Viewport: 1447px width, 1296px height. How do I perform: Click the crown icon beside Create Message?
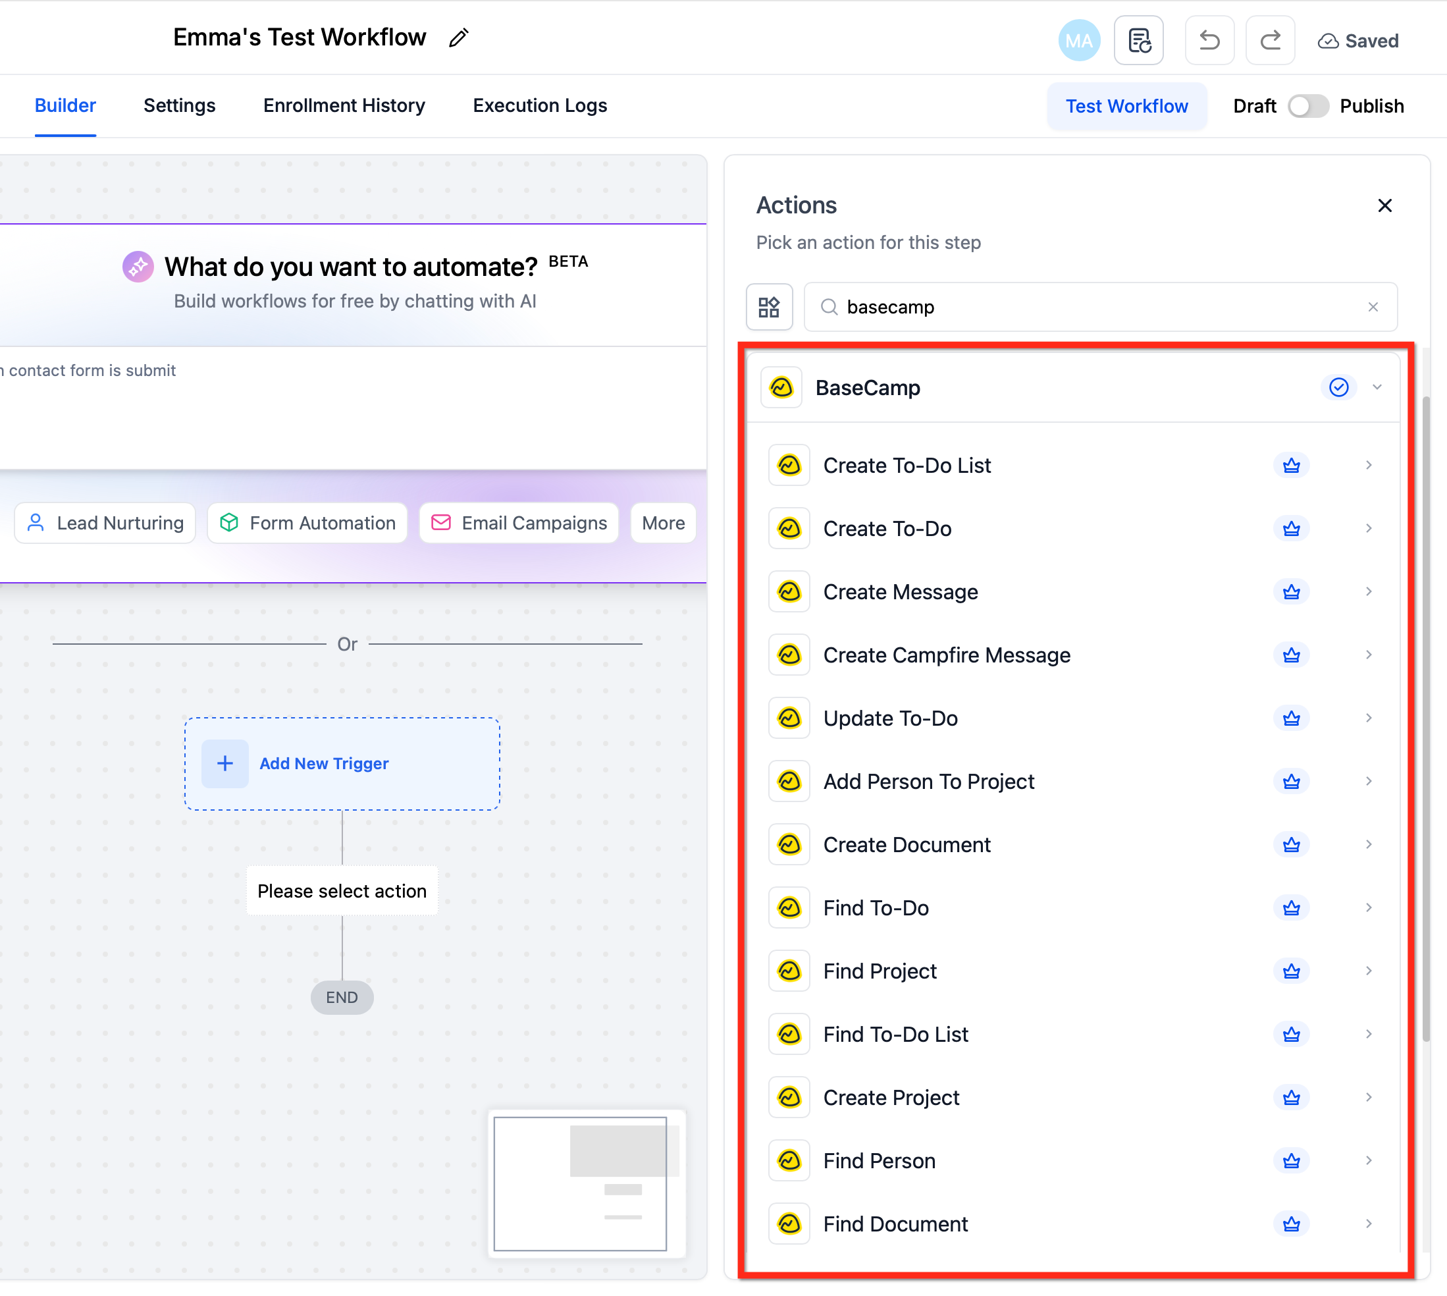pos(1290,592)
